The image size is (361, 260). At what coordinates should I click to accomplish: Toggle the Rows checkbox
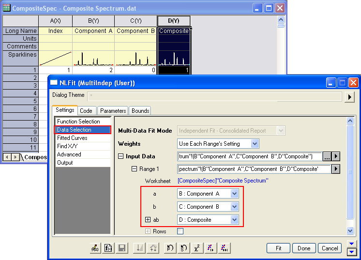[x=180, y=231]
